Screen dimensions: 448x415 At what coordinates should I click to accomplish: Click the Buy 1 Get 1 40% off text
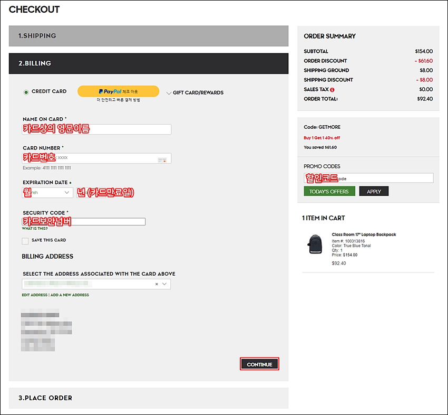pos(322,138)
